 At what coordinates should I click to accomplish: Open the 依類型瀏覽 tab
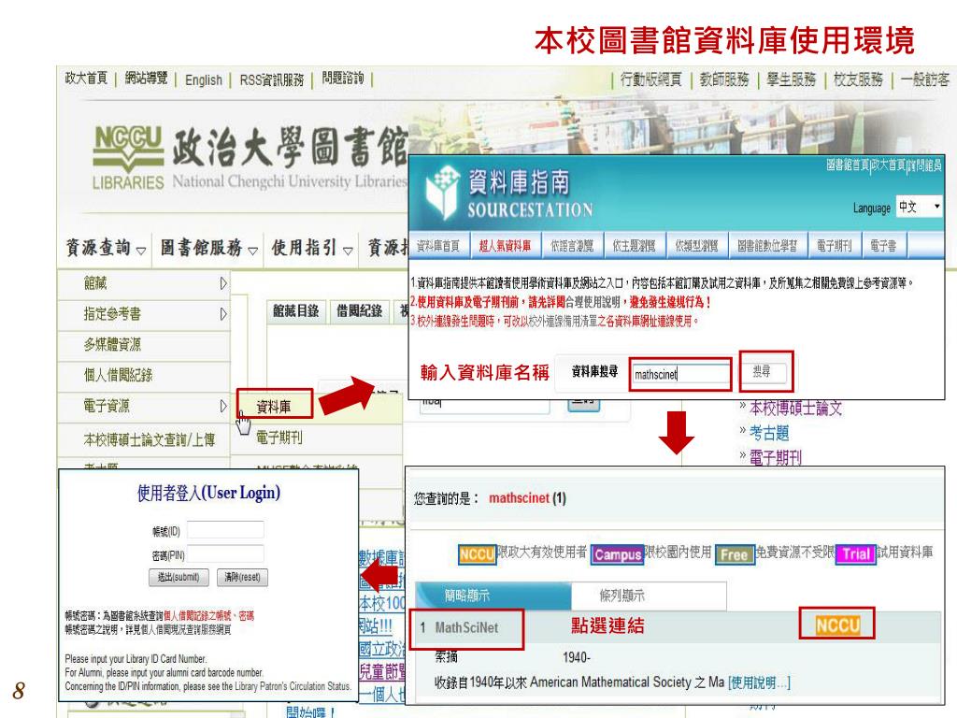[696, 246]
